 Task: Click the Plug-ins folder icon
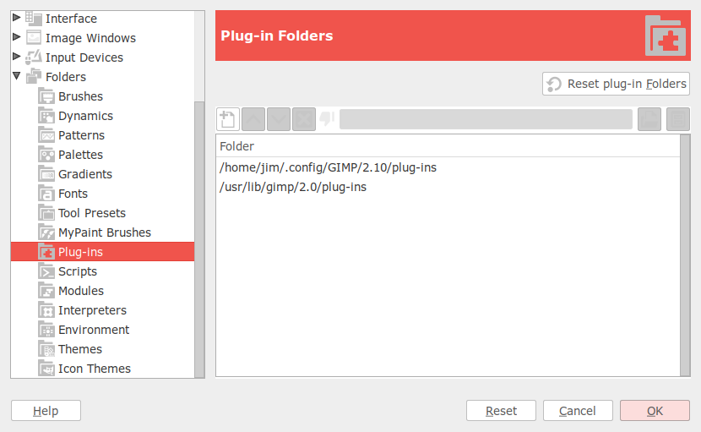(x=46, y=252)
